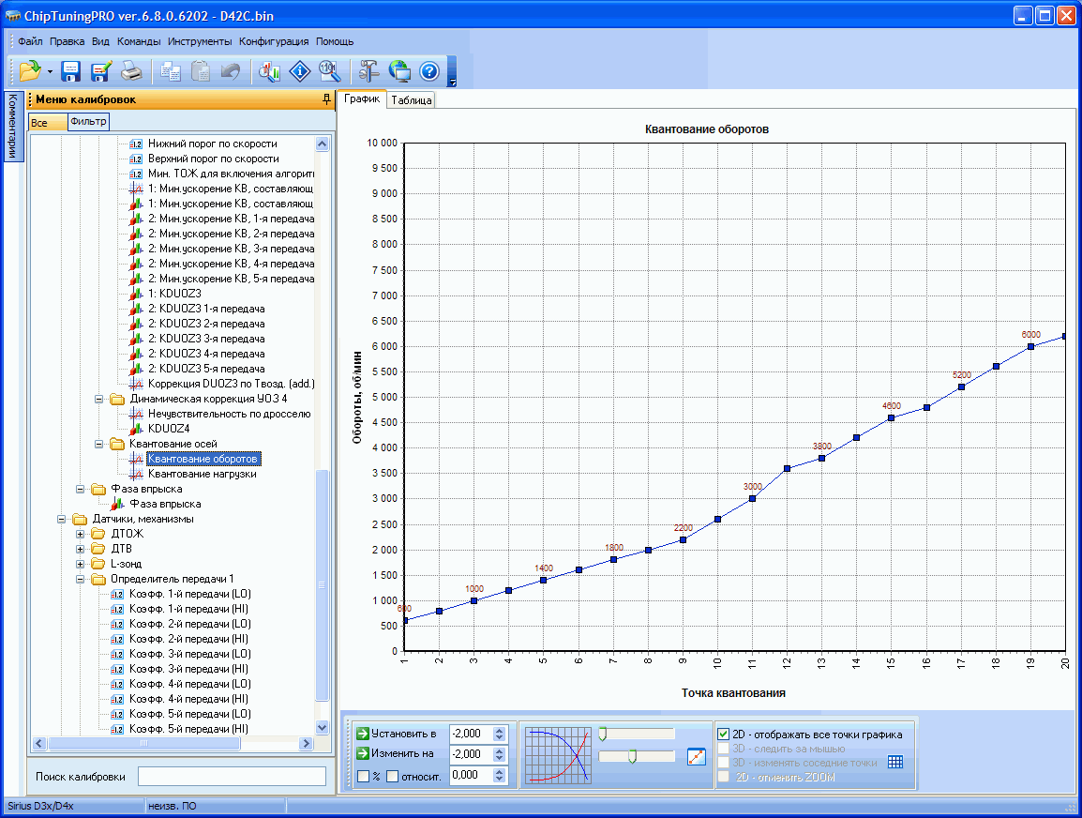Collapse the 'Квантование осей' folder node
Screen dimensions: 1082x818
99,444
